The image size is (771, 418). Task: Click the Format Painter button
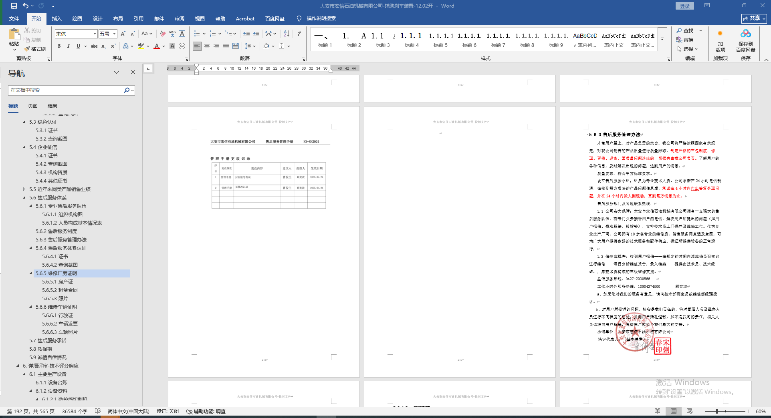point(35,49)
